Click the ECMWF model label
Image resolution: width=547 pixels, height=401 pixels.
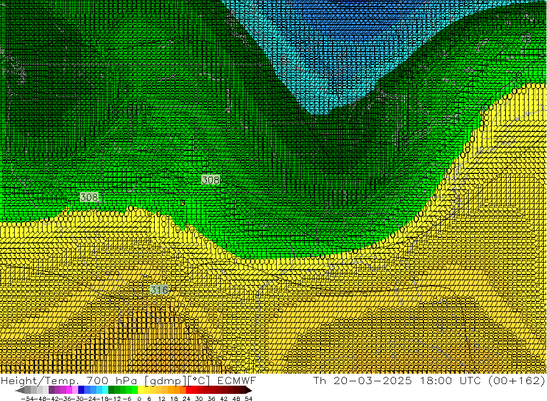click(236, 380)
